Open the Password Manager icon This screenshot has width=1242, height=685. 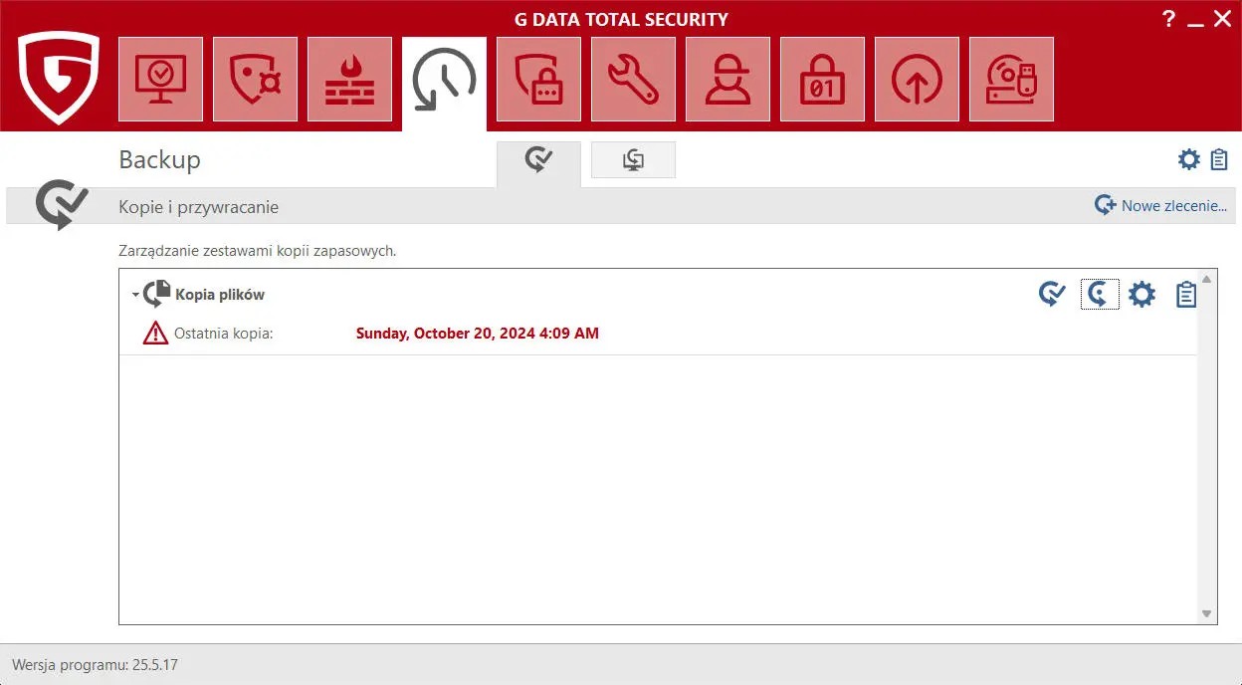[538, 80]
